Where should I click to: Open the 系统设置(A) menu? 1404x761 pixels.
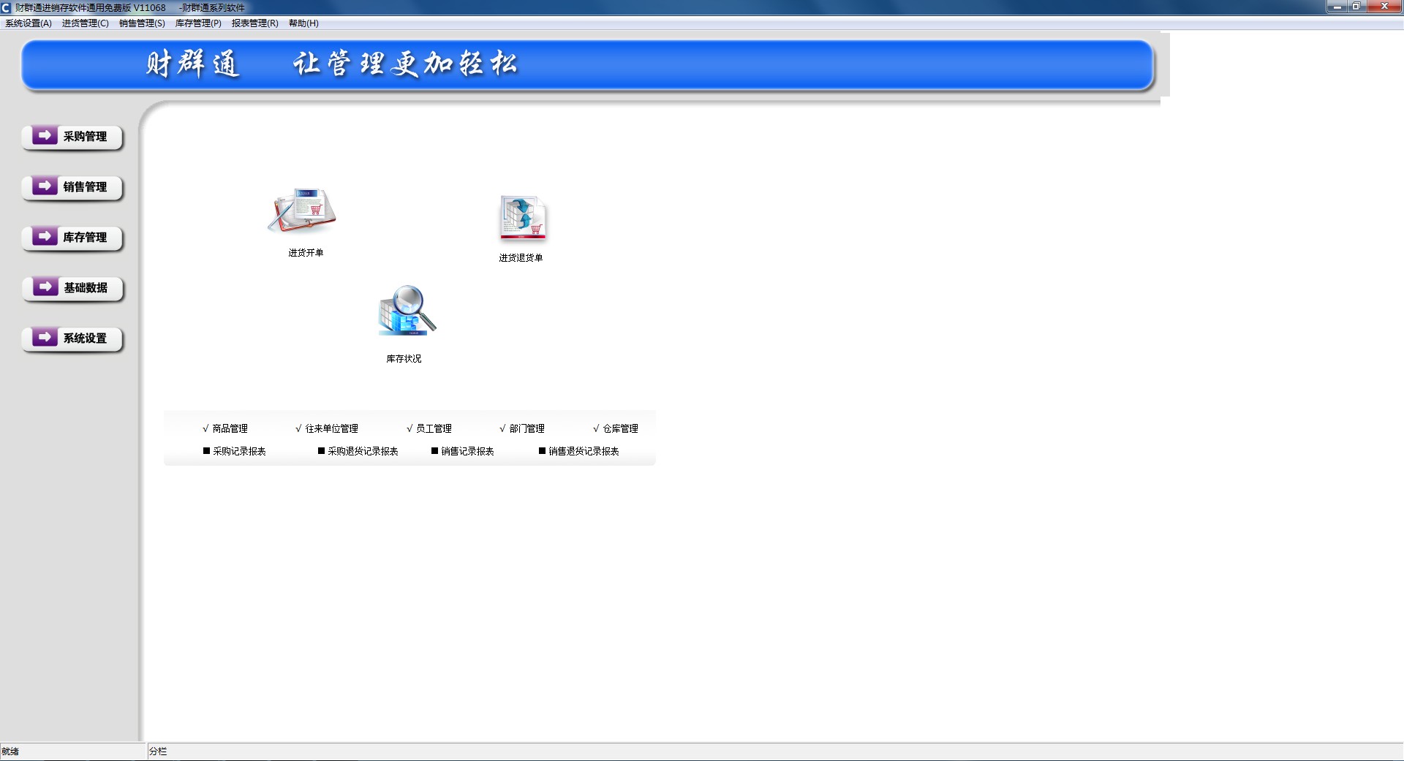click(29, 23)
